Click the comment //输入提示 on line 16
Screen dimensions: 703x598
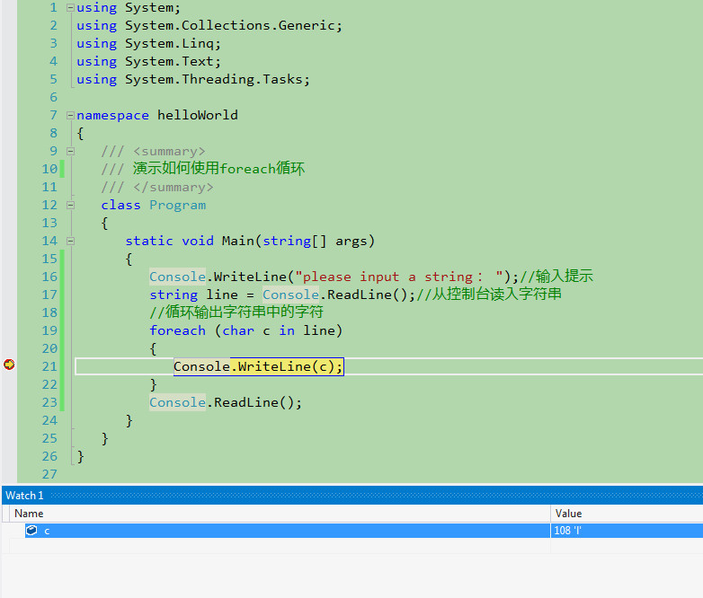tap(556, 276)
